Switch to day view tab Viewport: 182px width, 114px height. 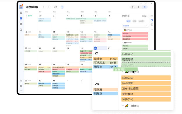(x=132, y=7)
